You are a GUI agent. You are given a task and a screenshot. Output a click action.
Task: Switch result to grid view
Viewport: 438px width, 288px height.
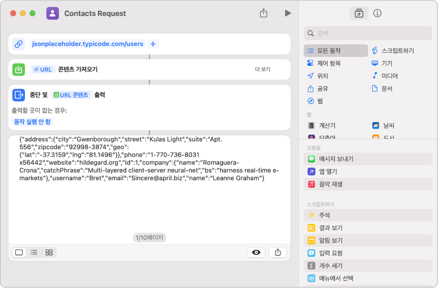pyautogui.click(x=49, y=253)
